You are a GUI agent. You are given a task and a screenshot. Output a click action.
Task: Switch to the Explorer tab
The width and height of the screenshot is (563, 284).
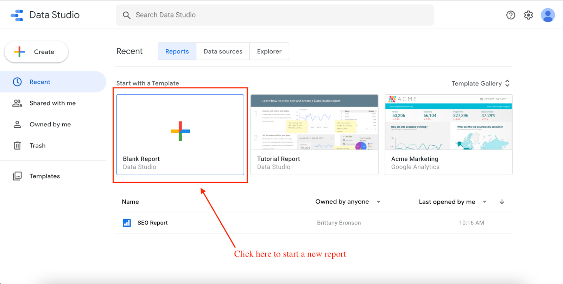[x=269, y=51]
